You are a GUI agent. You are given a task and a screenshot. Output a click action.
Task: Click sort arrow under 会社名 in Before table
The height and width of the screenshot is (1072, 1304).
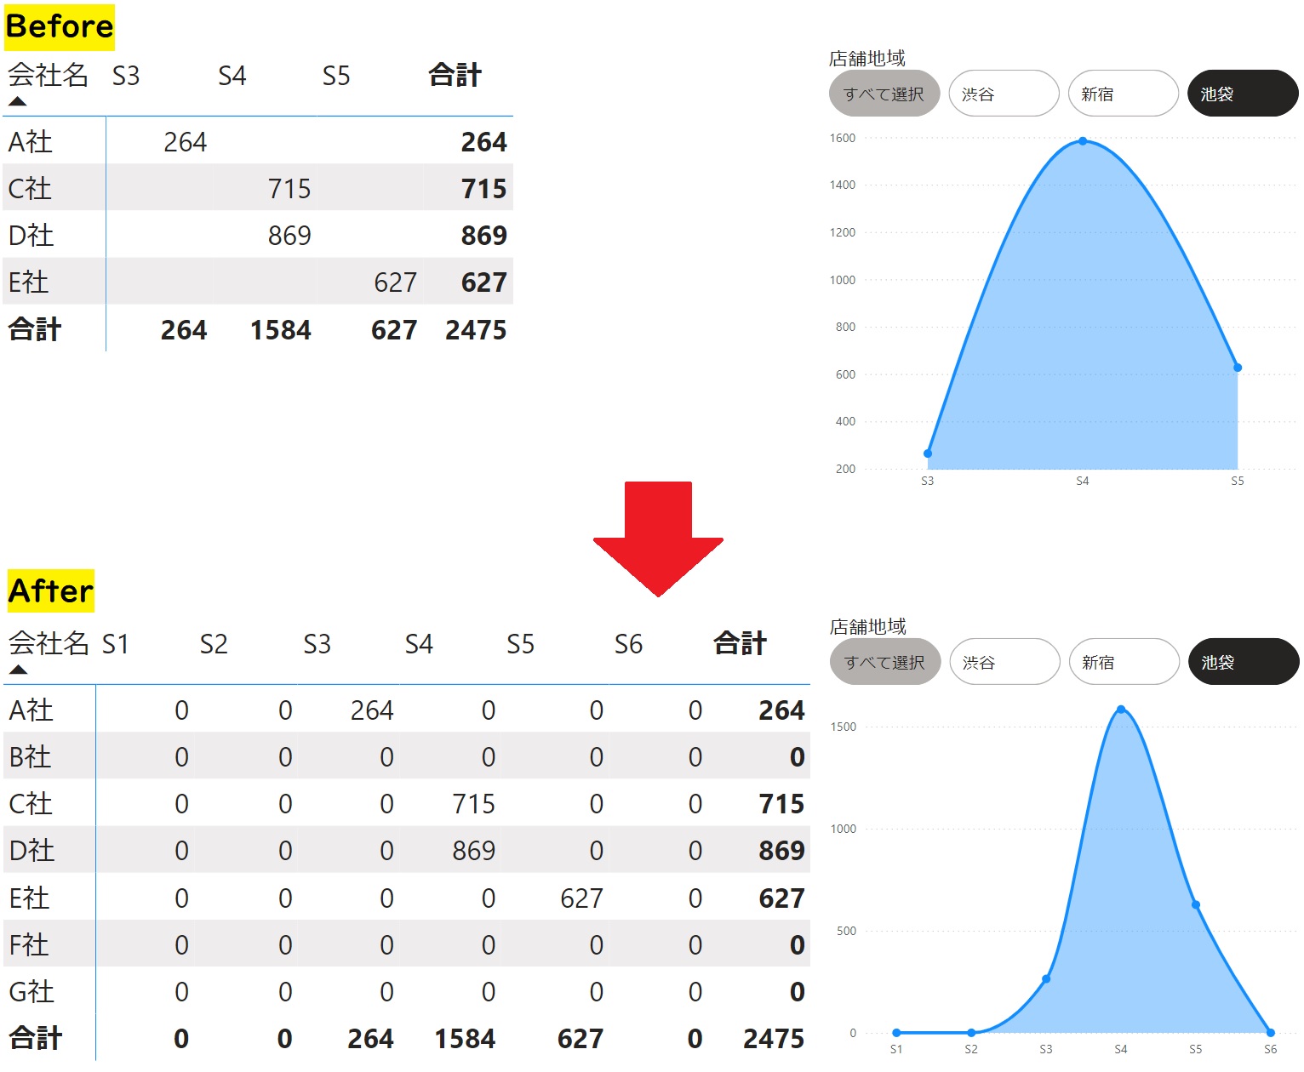pos(17,101)
